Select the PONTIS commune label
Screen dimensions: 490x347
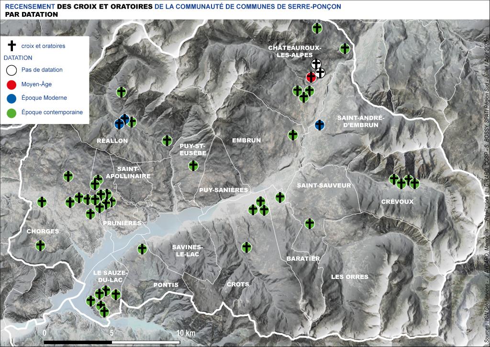coord(166,285)
